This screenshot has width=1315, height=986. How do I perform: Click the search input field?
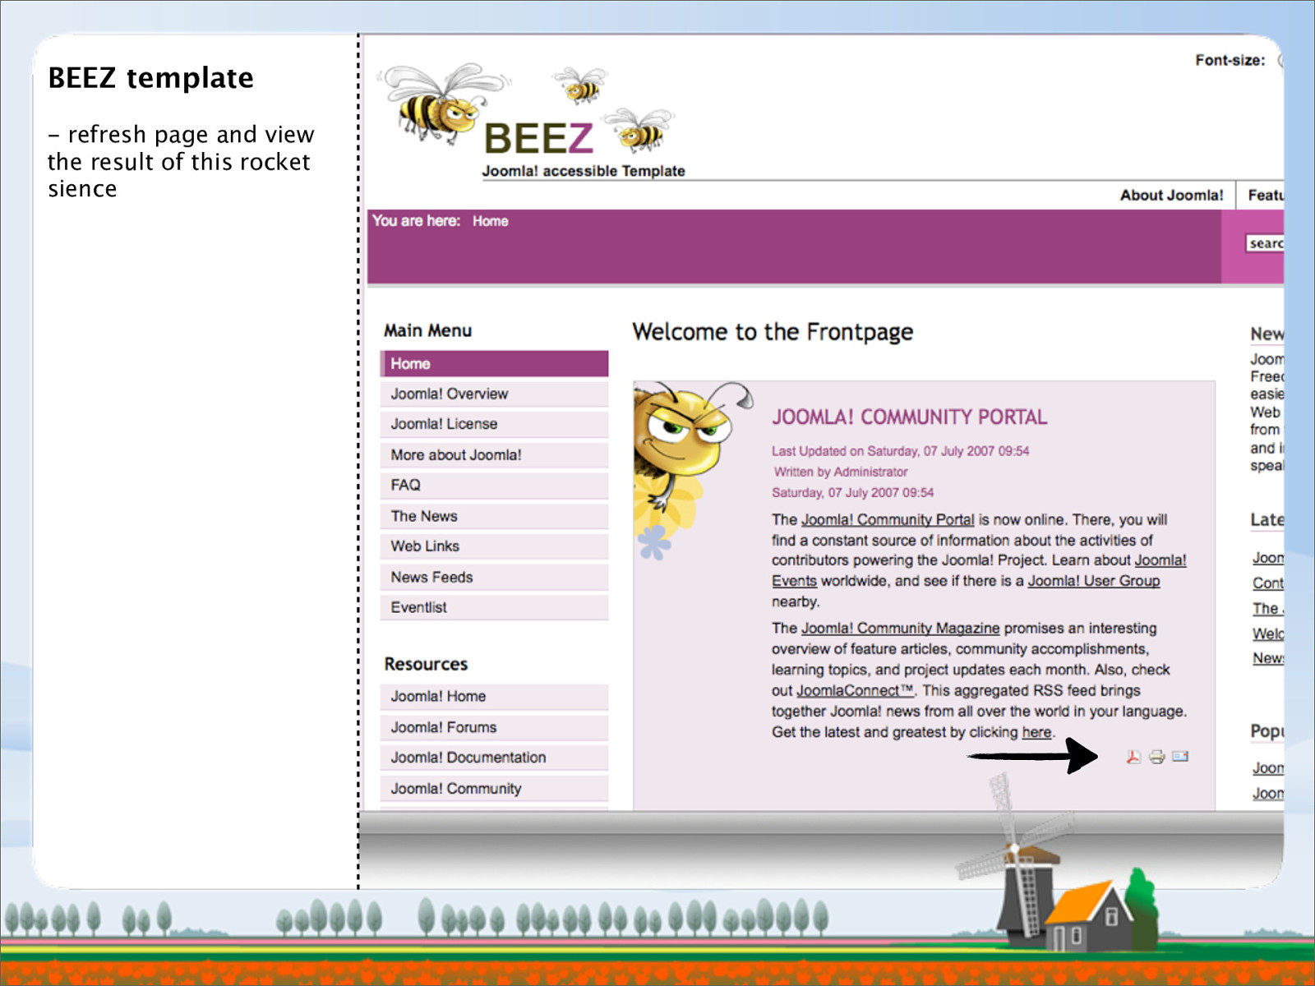pyautogui.click(x=1265, y=243)
